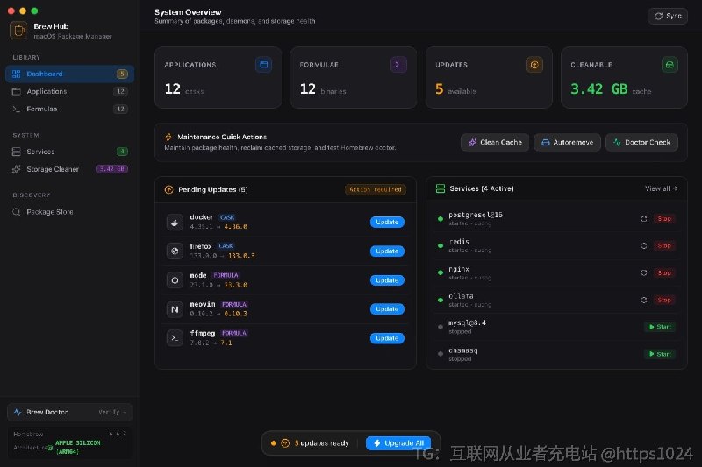
Task: Click the Applications card window icon
Action: click(x=264, y=65)
